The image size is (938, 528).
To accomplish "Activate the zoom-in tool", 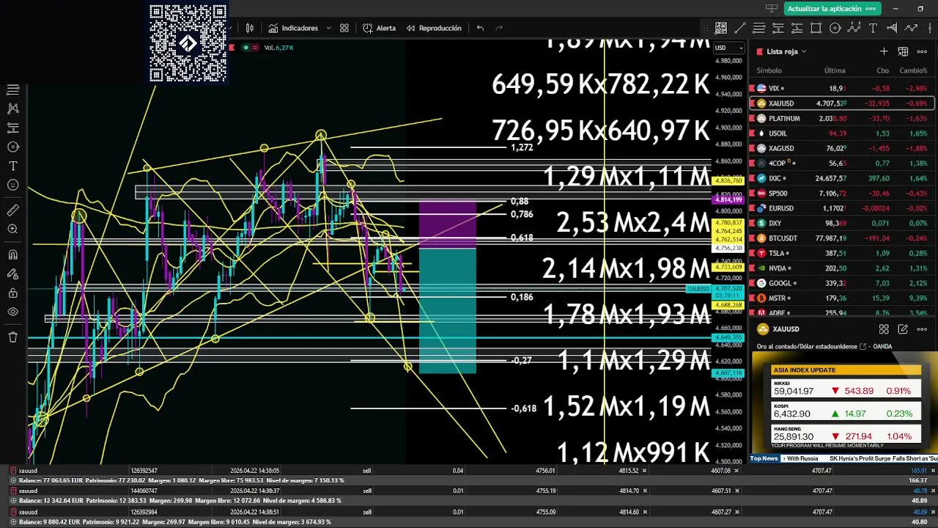I will click(x=12, y=230).
